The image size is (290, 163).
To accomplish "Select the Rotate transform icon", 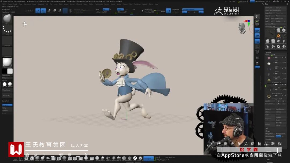I will point(60,11).
